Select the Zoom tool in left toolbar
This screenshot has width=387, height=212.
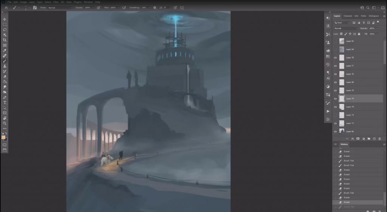click(x=5, y=123)
